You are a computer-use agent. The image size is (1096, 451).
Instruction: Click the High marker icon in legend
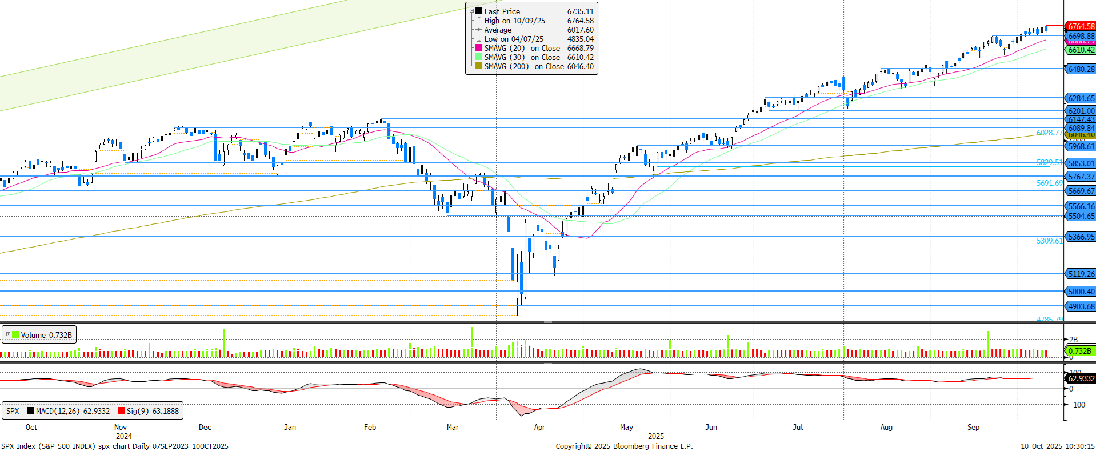(x=479, y=21)
